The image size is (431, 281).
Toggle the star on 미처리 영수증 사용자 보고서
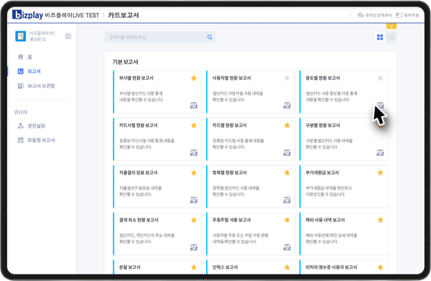(x=380, y=267)
